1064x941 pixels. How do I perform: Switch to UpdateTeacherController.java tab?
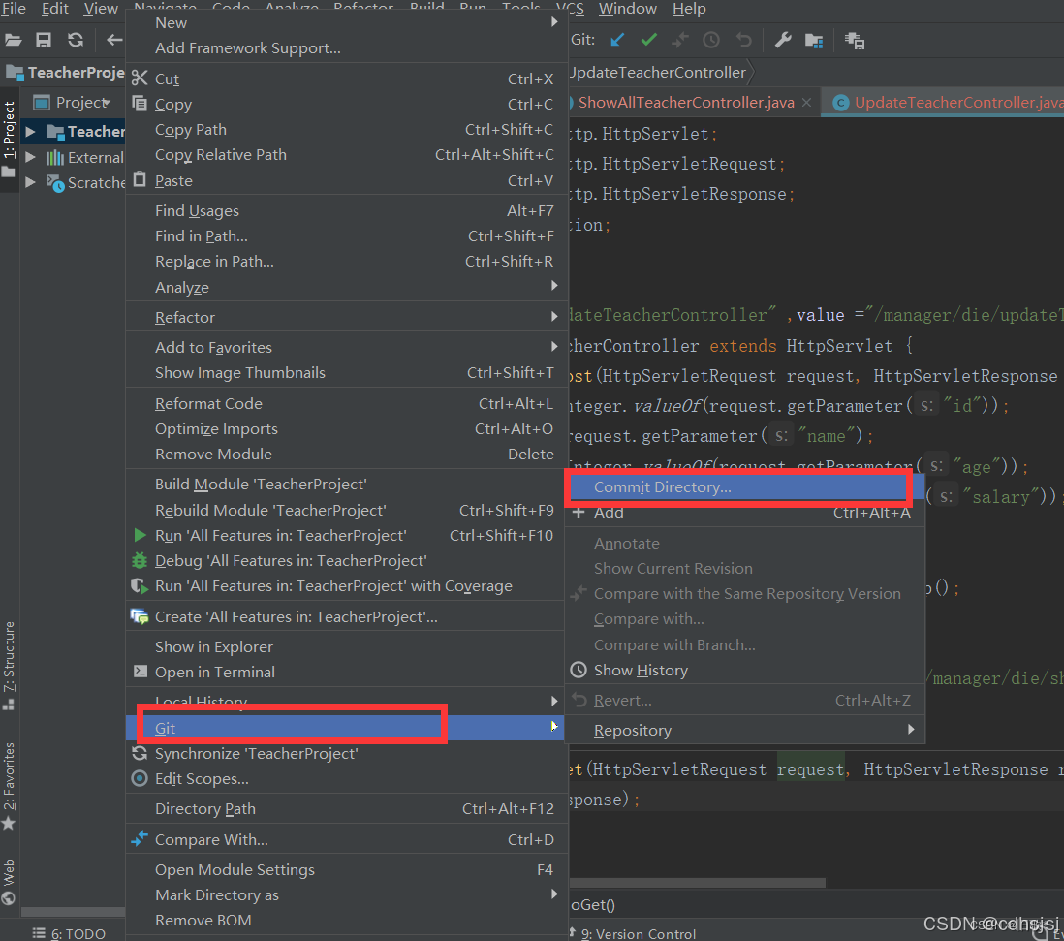click(x=958, y=103)
